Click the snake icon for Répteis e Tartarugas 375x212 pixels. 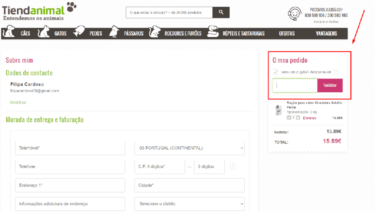213,33
